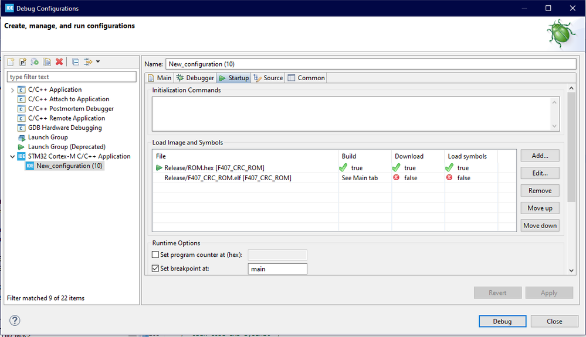Click the configuration Name input field
Viewport: 586px width, 337px height.
(x=371, y=64)
